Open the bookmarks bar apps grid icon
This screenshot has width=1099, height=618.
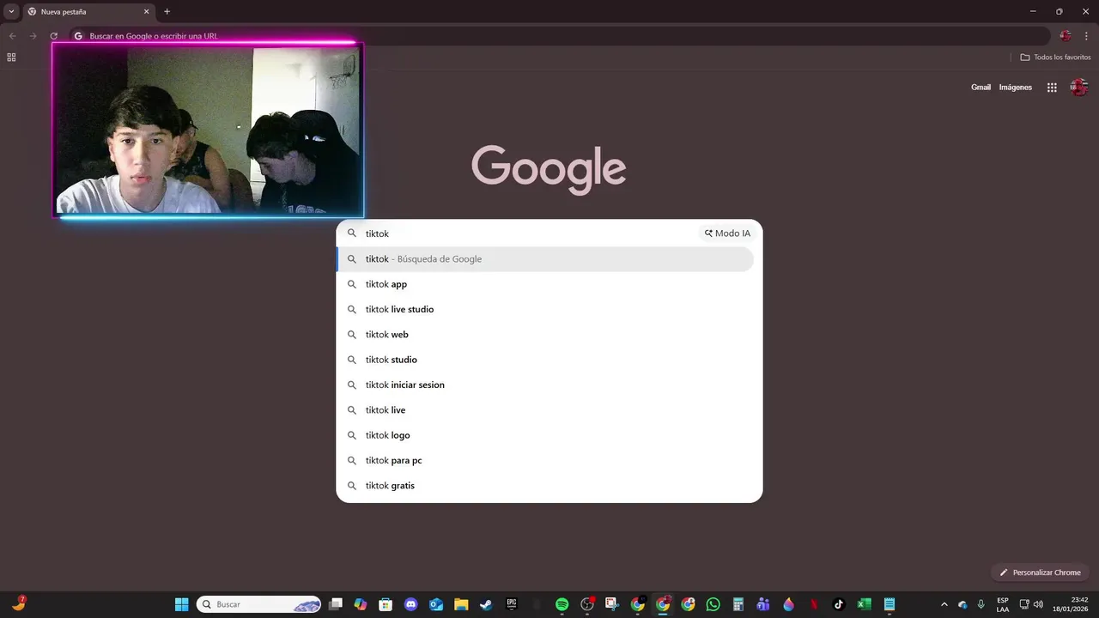point(11,58)
